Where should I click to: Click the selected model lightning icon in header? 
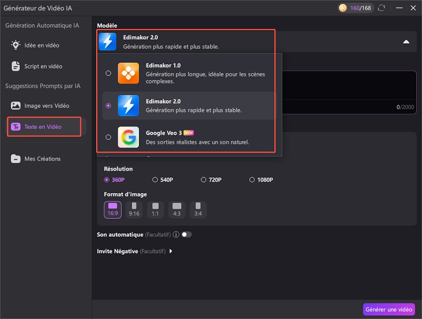click(x=108, y=42)
